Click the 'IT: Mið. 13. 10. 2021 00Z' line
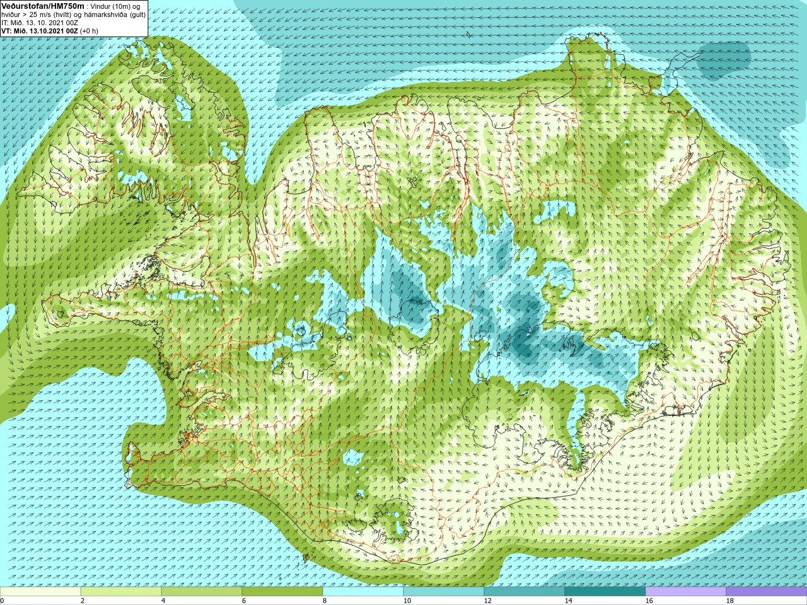The height and width of the screenshot is (605, 807). coord(40,22)
